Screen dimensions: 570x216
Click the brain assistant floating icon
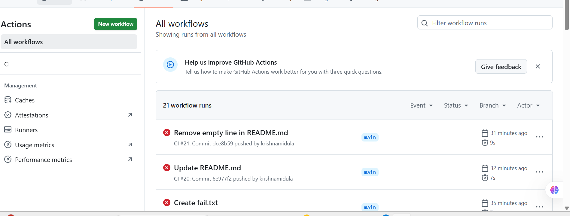coord(554,190)
